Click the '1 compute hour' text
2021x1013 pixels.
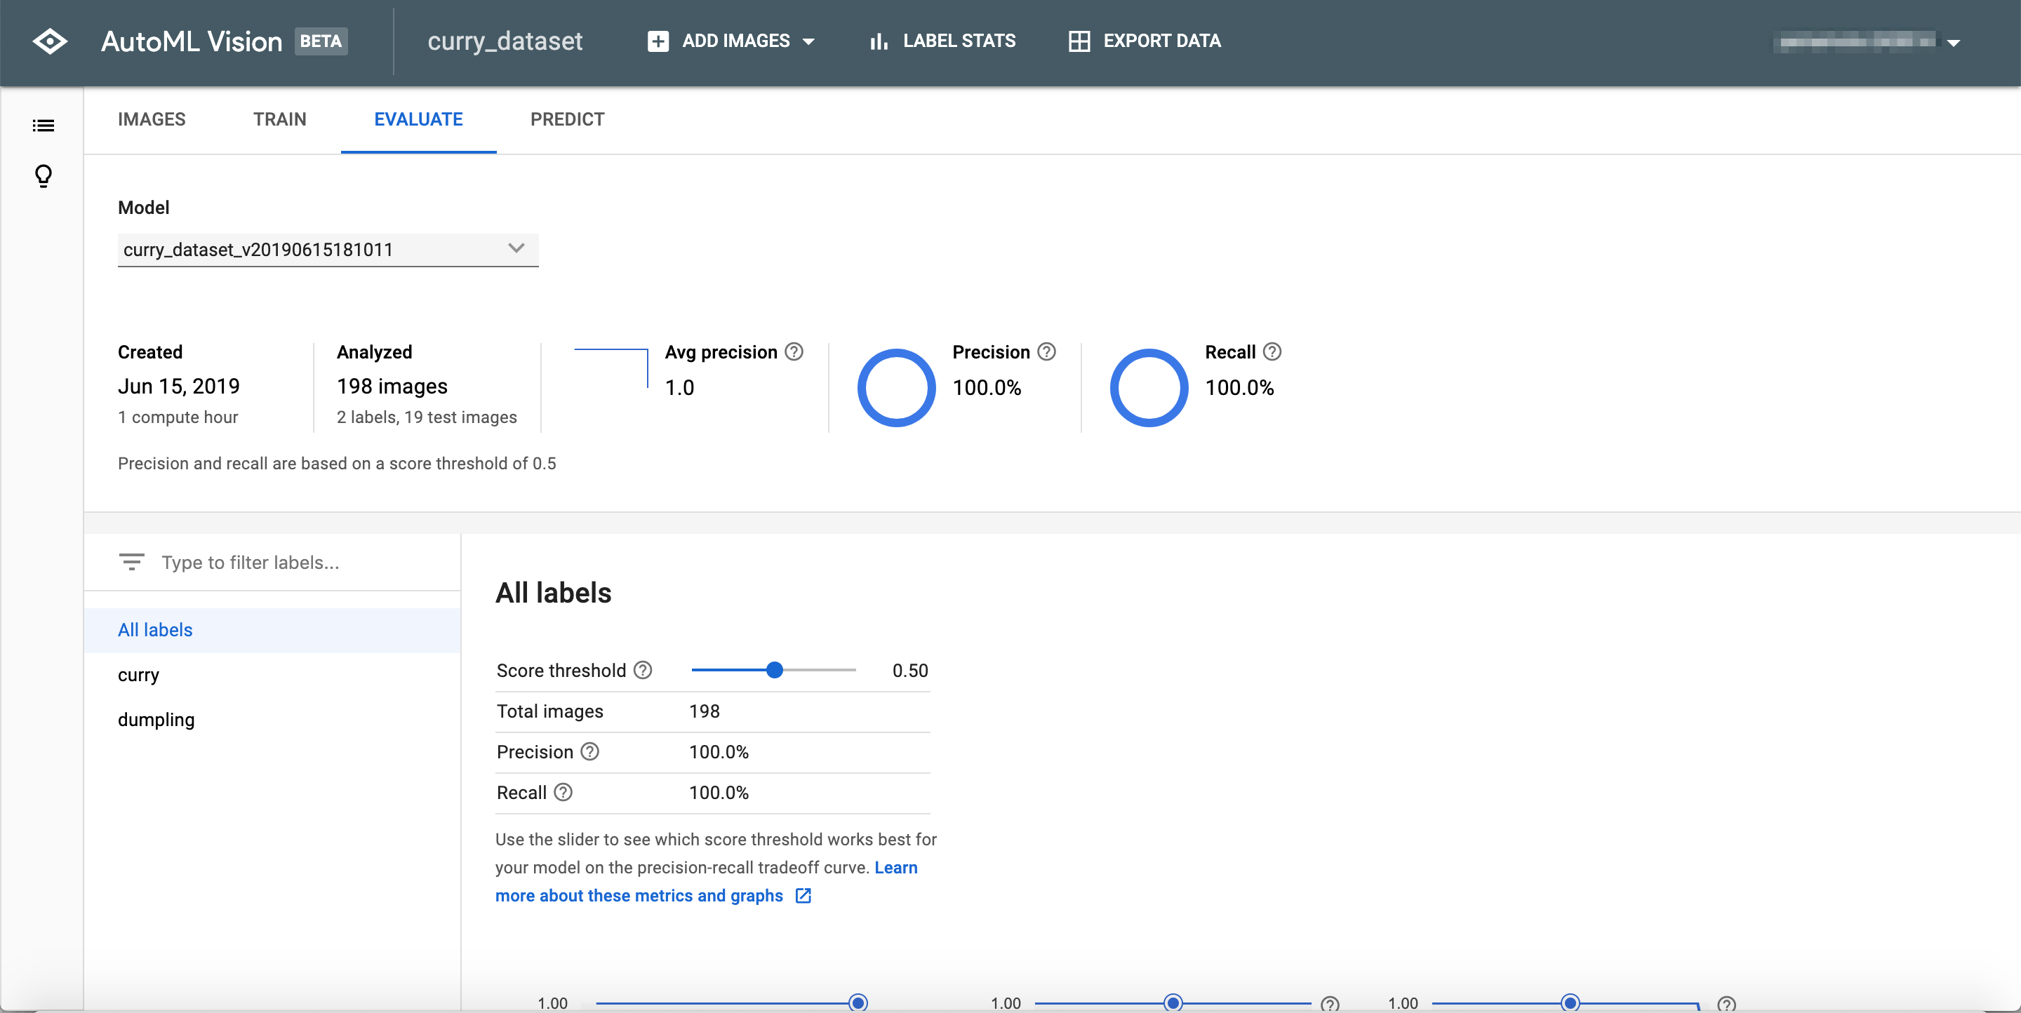(178, 417)
